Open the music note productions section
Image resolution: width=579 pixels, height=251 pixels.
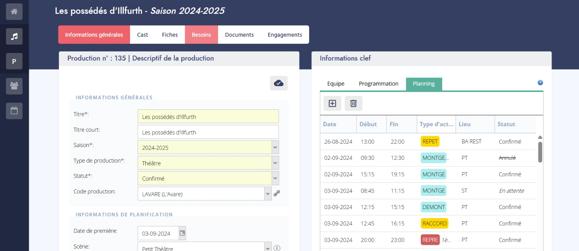click(14, 36)
